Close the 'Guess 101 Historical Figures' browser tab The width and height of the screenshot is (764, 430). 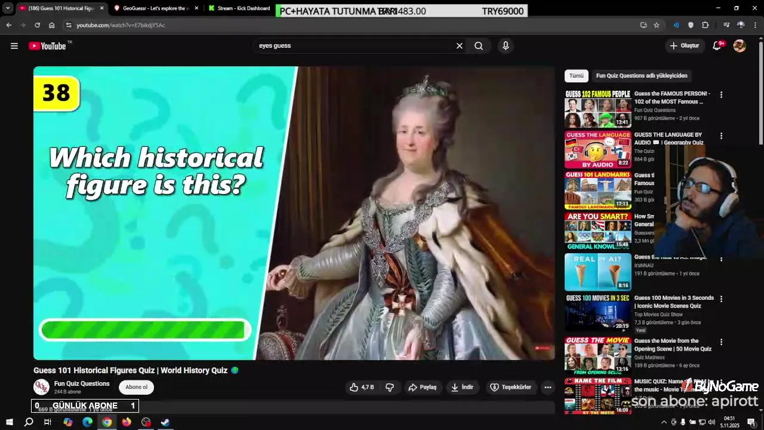101,8
